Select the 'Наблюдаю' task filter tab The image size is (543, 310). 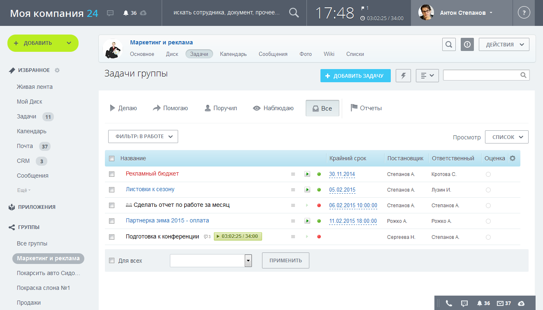point(274,108)
